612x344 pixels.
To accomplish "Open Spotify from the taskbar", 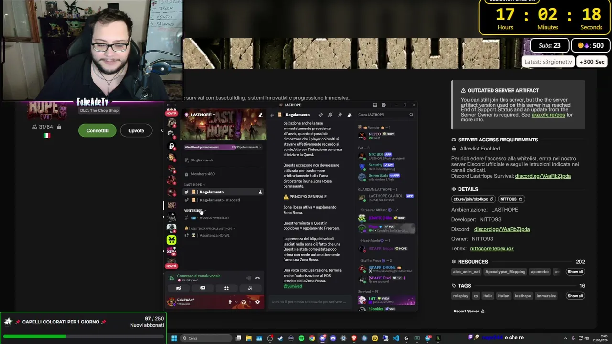I will tap(301, 338).
